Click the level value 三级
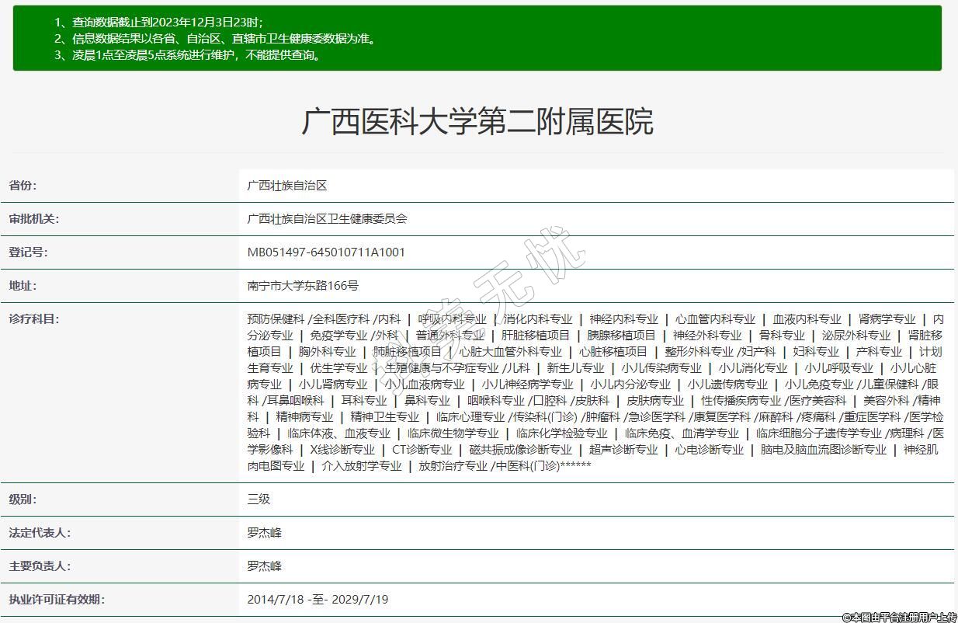The height and width of the screenshot is (623, 958). tap(259, 499)
